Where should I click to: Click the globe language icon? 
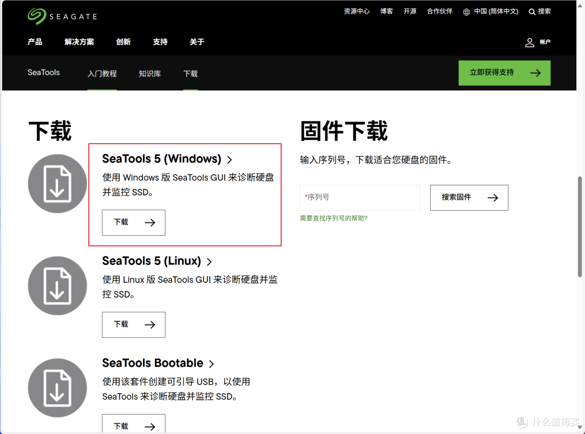coord(466,12)
